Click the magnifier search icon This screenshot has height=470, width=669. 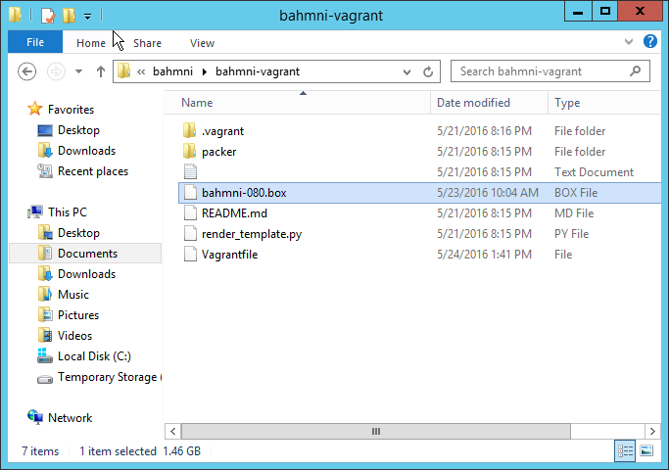pyautogui.click(x=636, y=70)
